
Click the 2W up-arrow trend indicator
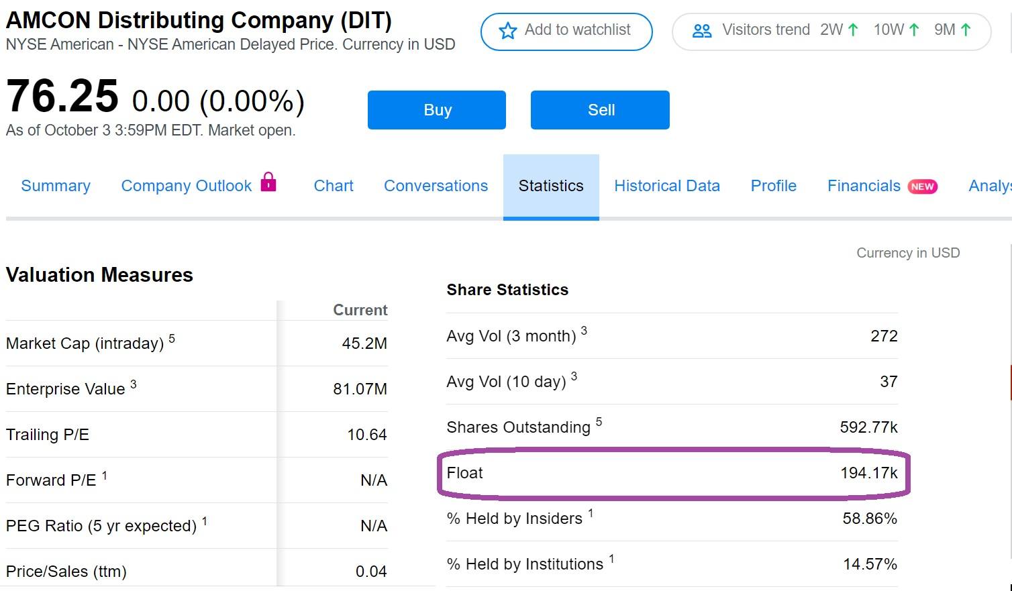coord(853,30)
